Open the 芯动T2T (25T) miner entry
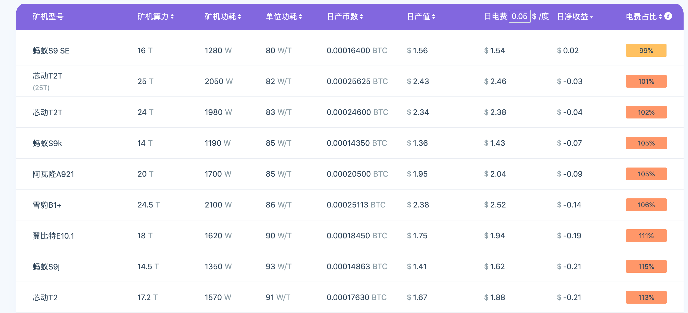 pos(47,76)
